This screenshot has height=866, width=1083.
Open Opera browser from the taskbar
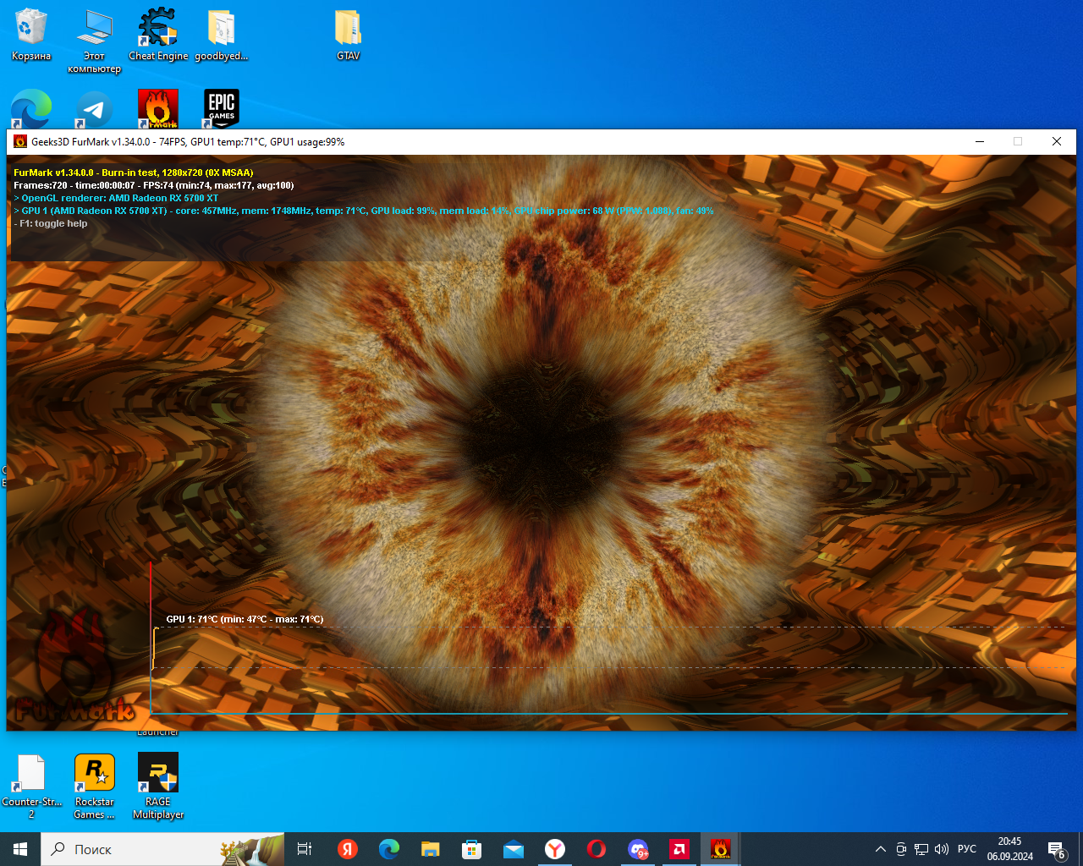click(x=596, y=849)
